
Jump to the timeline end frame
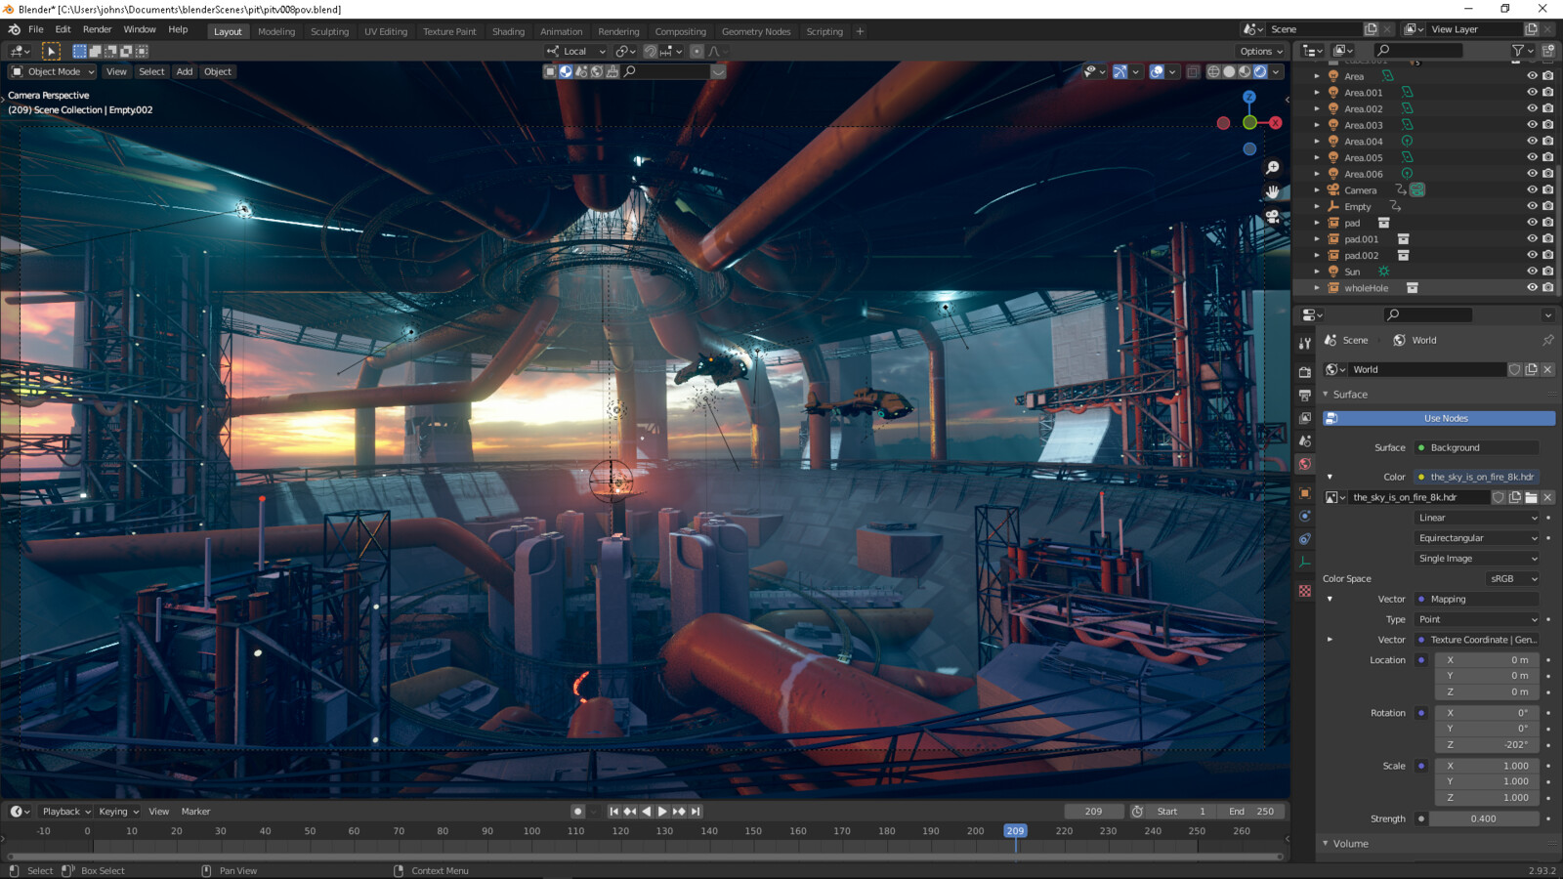tap(696, 812)
